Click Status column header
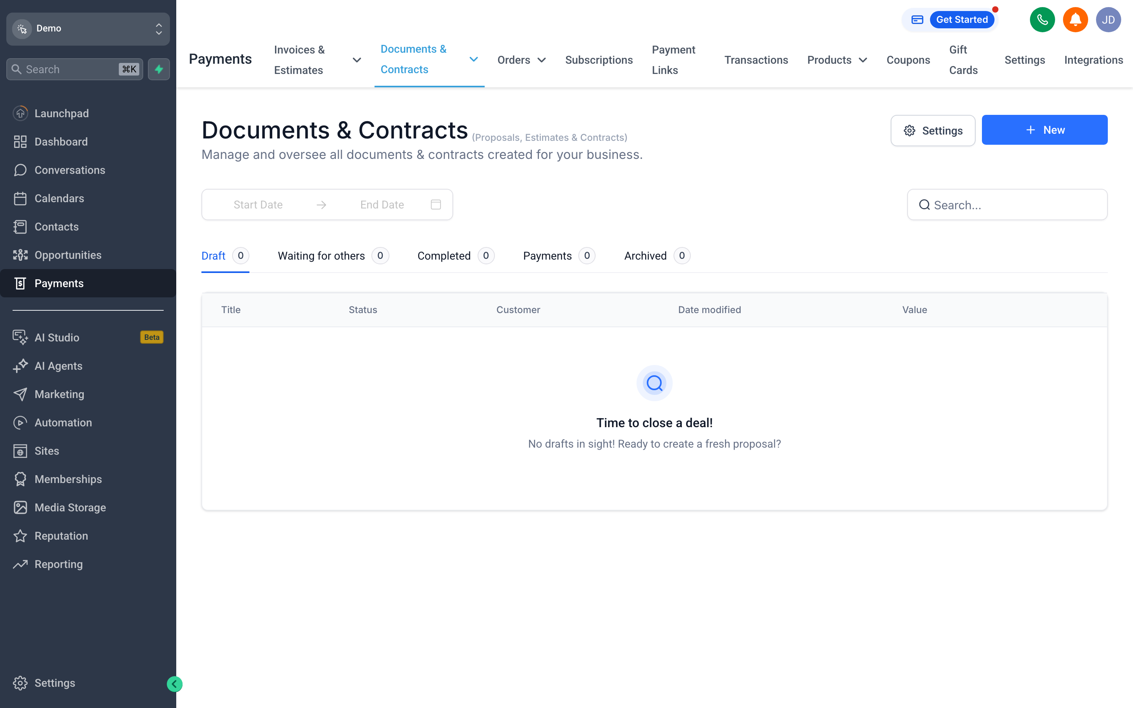The width and height of the screenshot is (1133, 708). (x=363, y=310)
